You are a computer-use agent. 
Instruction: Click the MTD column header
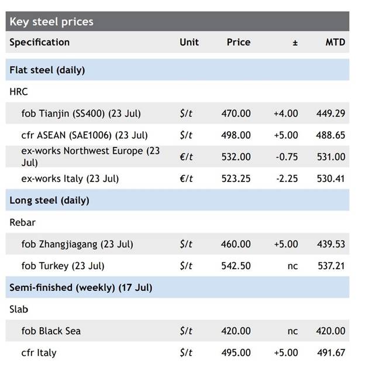click(x=335, y=42)
